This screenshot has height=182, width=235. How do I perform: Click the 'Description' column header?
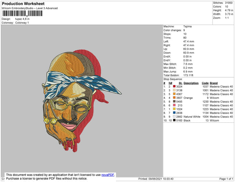pos(191,83)
